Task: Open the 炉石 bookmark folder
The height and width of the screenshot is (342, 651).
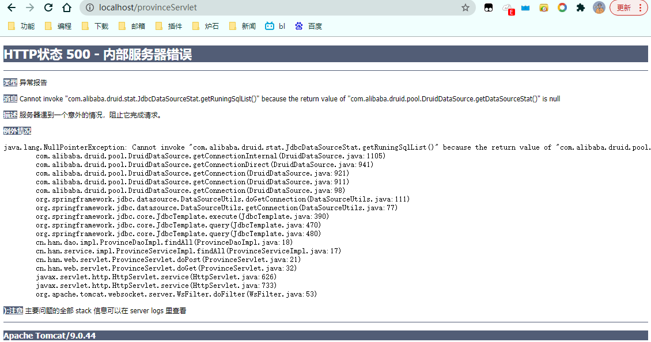Action: point(206,26)
